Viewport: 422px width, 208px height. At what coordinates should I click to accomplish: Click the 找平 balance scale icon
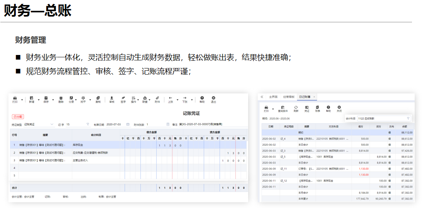[x=83, y=98]
